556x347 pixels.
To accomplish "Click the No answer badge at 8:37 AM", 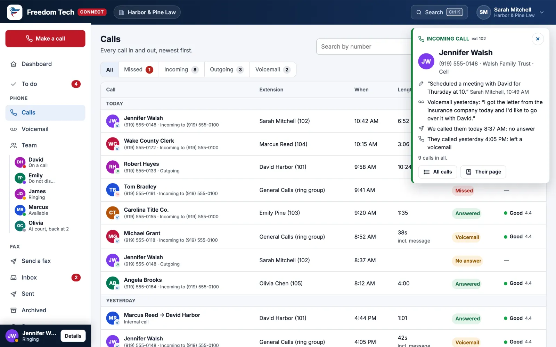I will point(468,261).
